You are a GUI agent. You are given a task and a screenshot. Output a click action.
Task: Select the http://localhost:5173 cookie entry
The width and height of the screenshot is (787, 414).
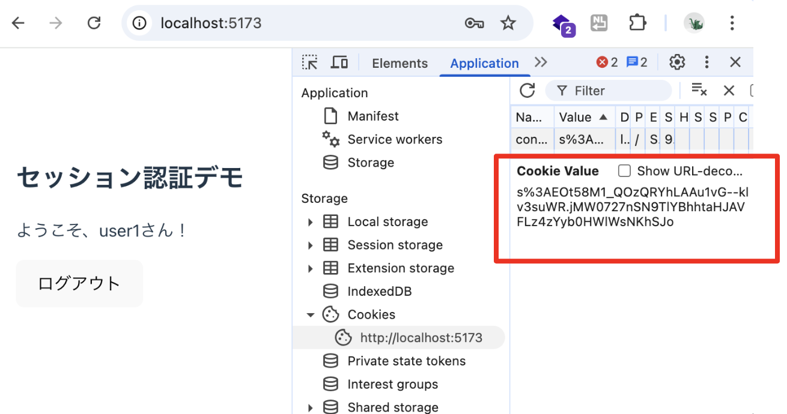[x=421, y=337]
